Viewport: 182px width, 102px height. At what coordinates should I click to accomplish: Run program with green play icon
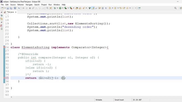click(60, 8)
